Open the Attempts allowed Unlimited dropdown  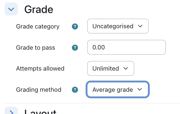click(111, 68)
